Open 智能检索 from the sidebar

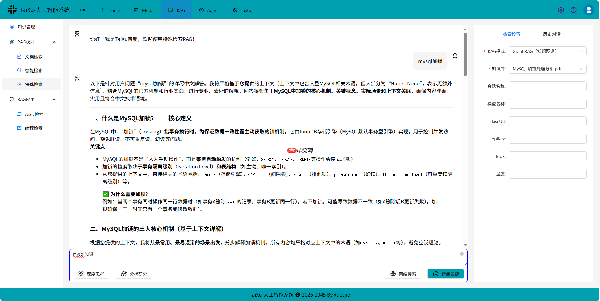[34, 70]
